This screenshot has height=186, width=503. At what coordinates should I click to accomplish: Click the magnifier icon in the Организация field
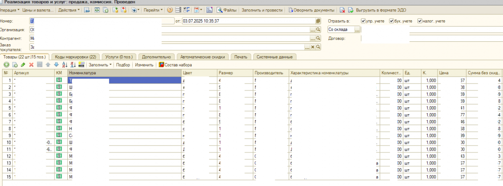(x=318, y=30)
